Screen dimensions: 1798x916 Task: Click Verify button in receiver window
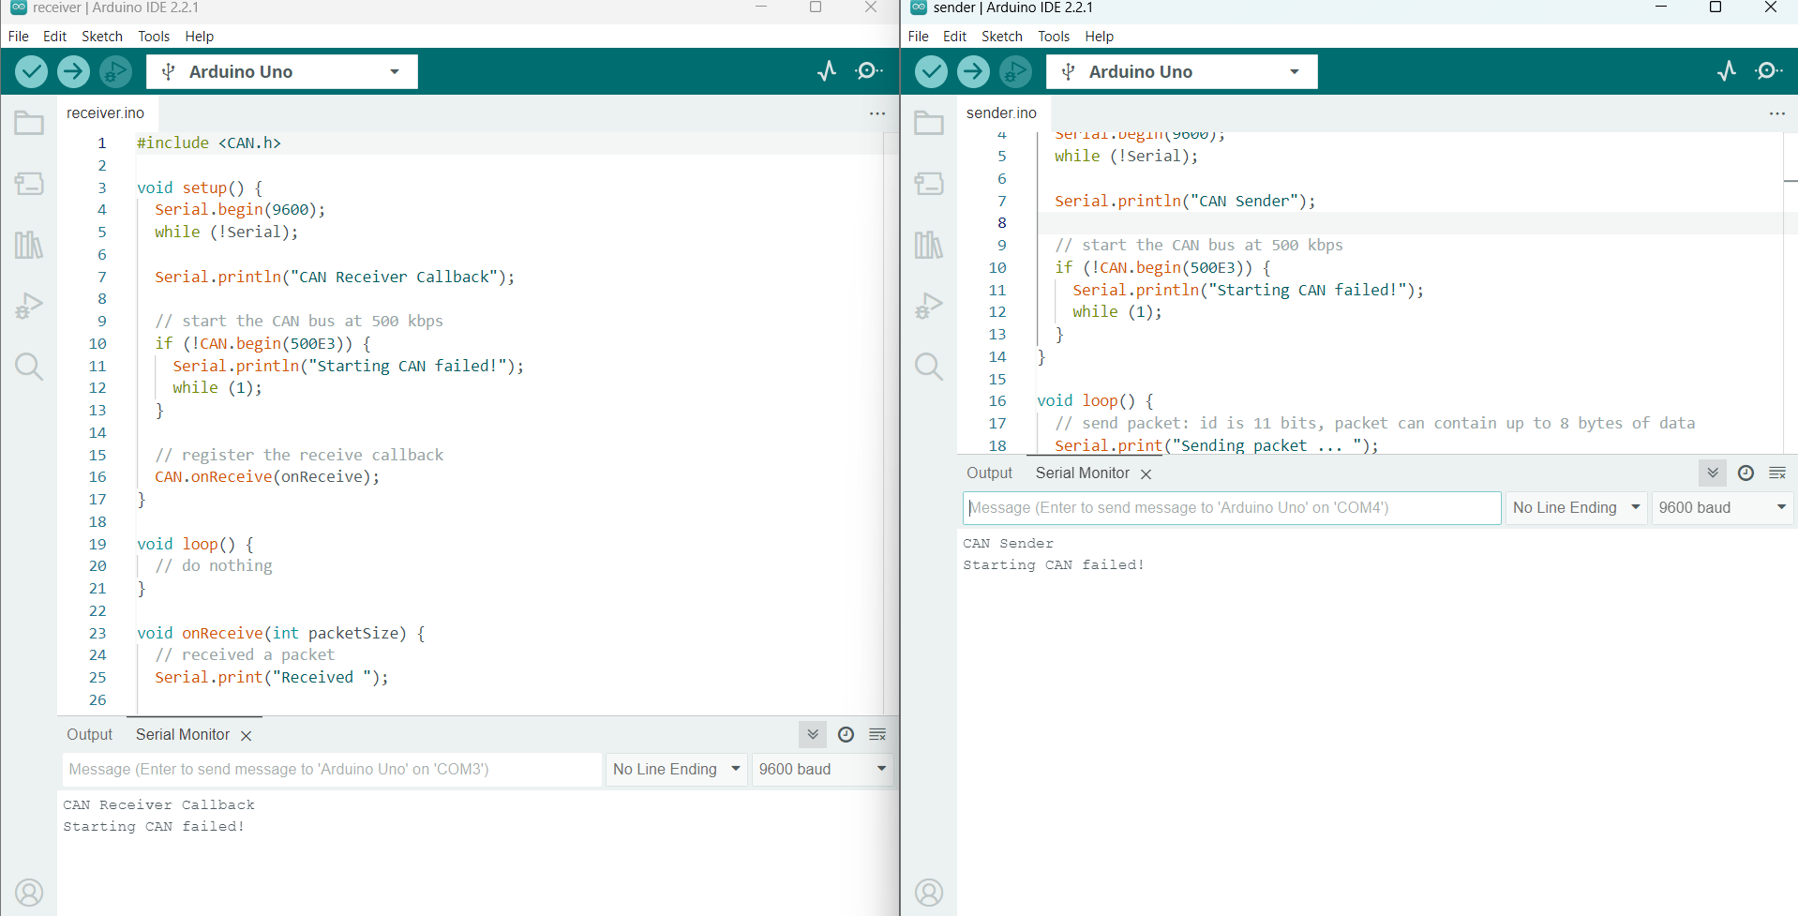(31, 71)
